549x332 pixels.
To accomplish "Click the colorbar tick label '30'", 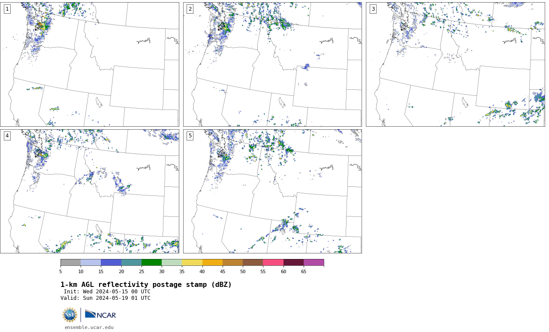I will (x=162, y=271).
